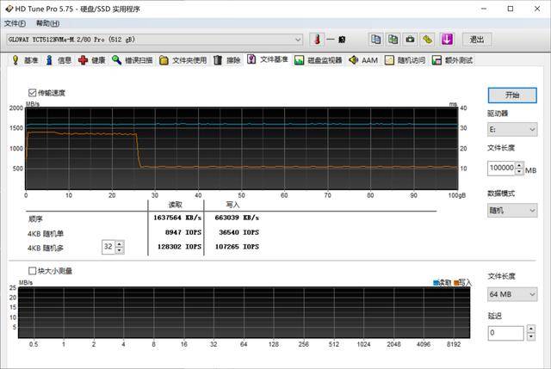
Task: Switch to the 错误扫描 tab
Action: click(x=132, y=60)
